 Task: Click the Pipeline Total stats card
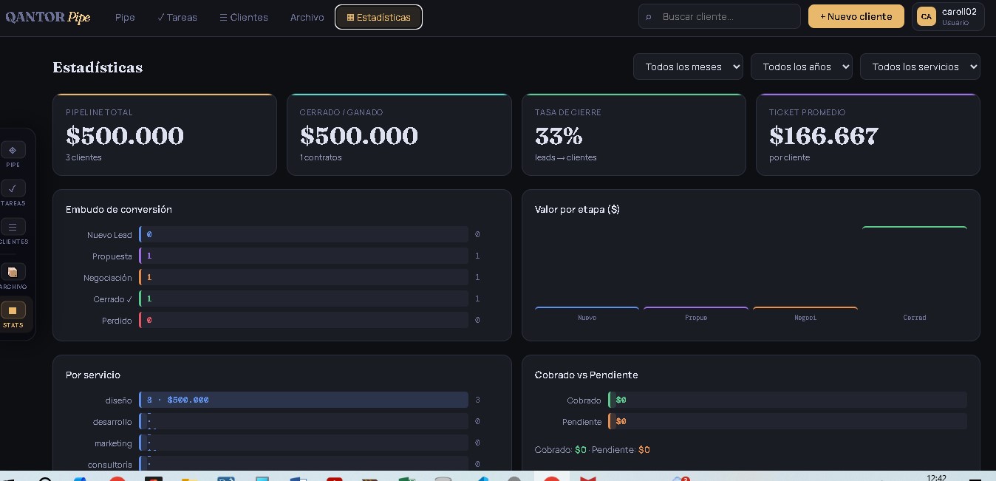click(x=164, y=134)
